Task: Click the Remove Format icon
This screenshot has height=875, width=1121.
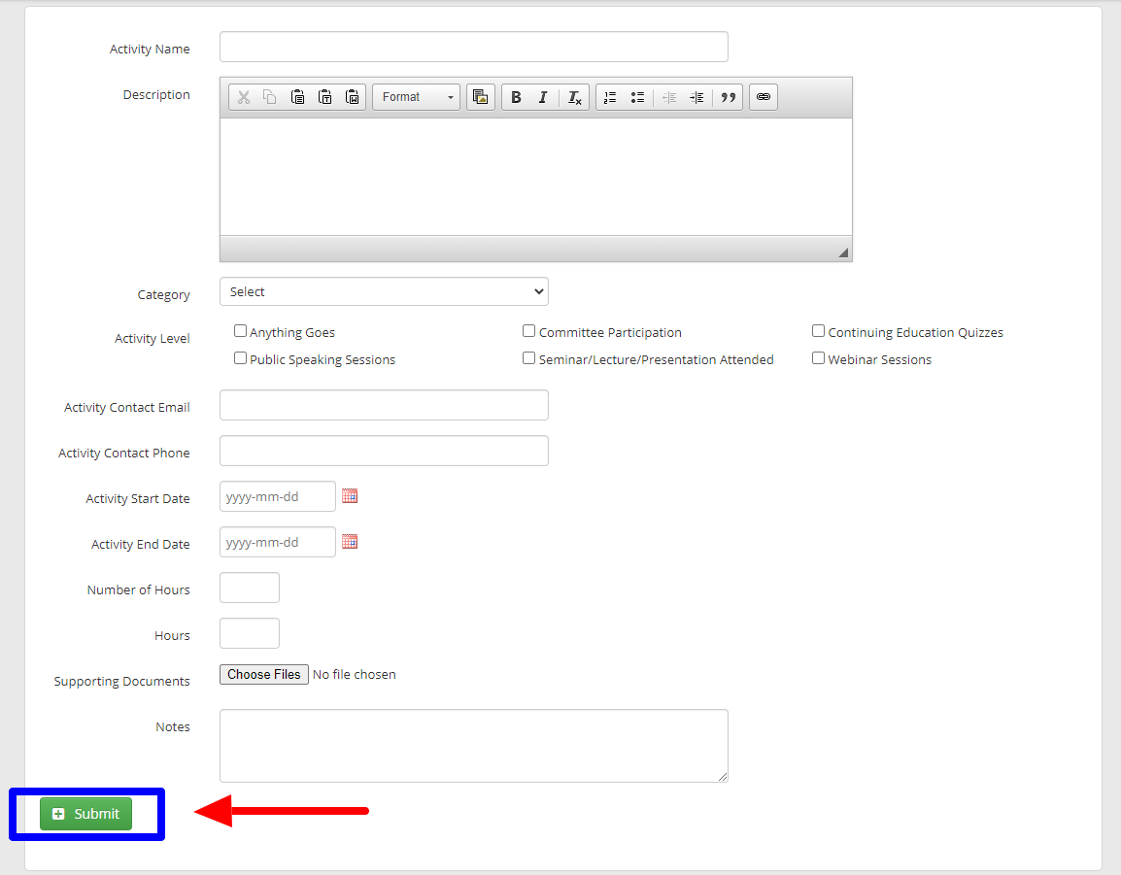Action: 574,97
